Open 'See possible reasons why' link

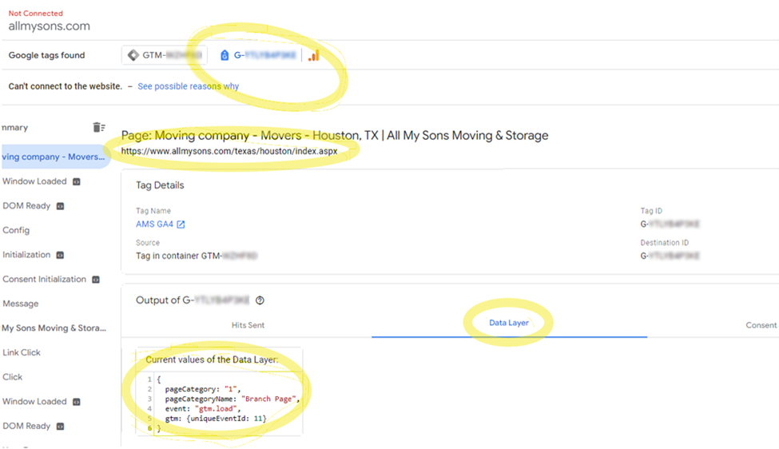coord(189,86)
